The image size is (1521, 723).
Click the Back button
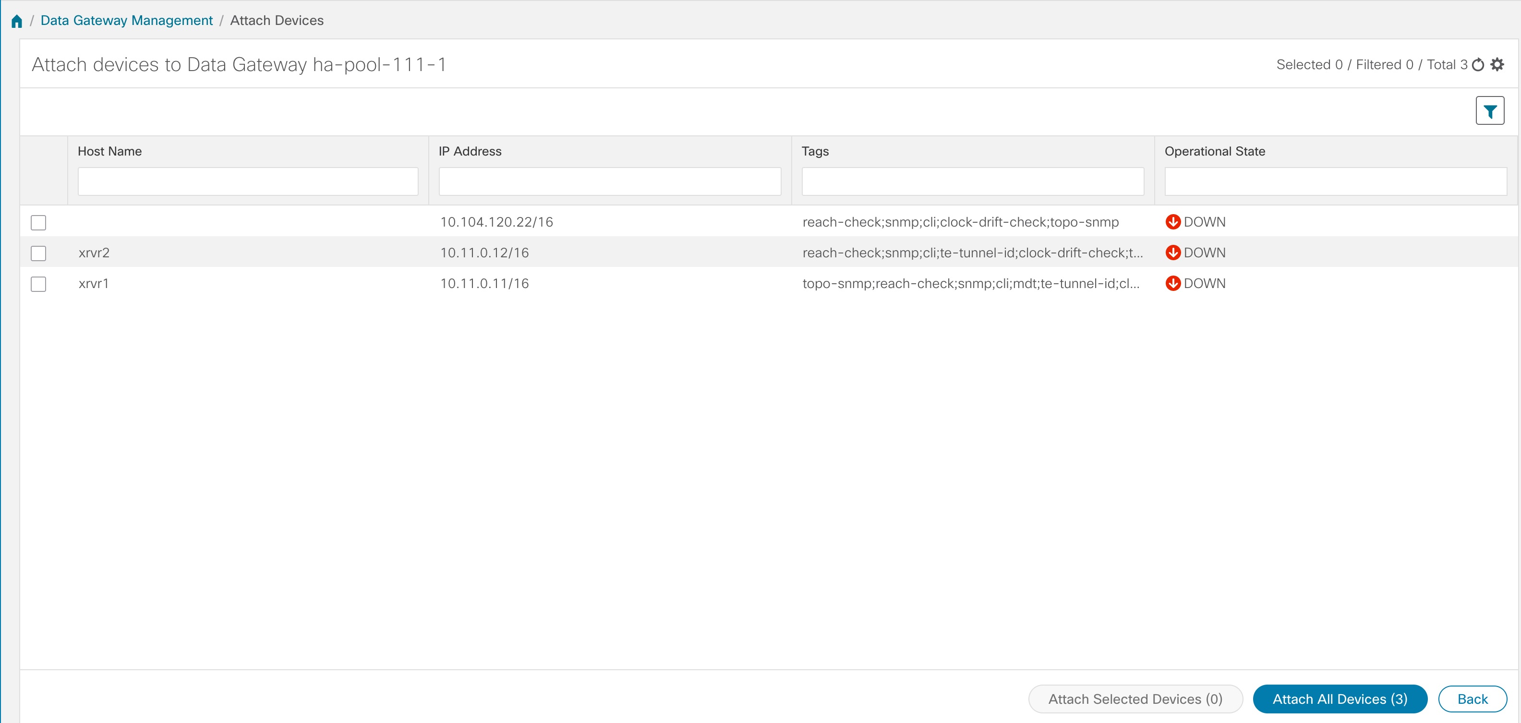coord(1472,699)
